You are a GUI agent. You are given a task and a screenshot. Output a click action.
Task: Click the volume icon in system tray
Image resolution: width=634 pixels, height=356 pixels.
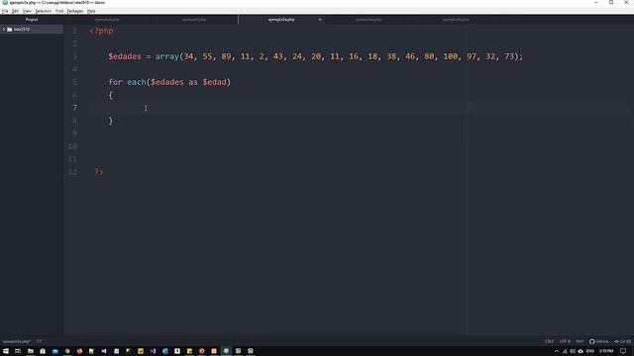coord(573,351)
